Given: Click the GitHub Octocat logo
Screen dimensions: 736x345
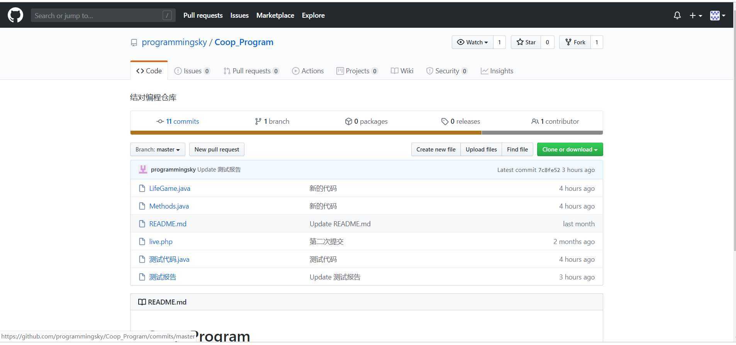Looking at the screenshot, I should [x=15, y=15].
